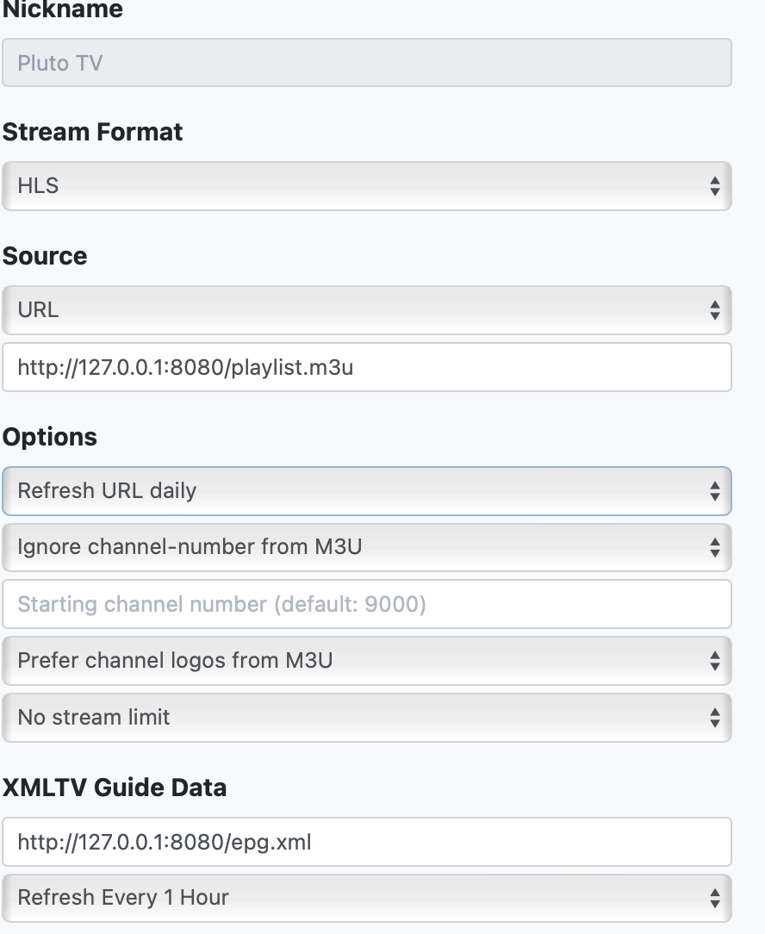Click the arrows icon on the URL source selector

click(714, 310)
